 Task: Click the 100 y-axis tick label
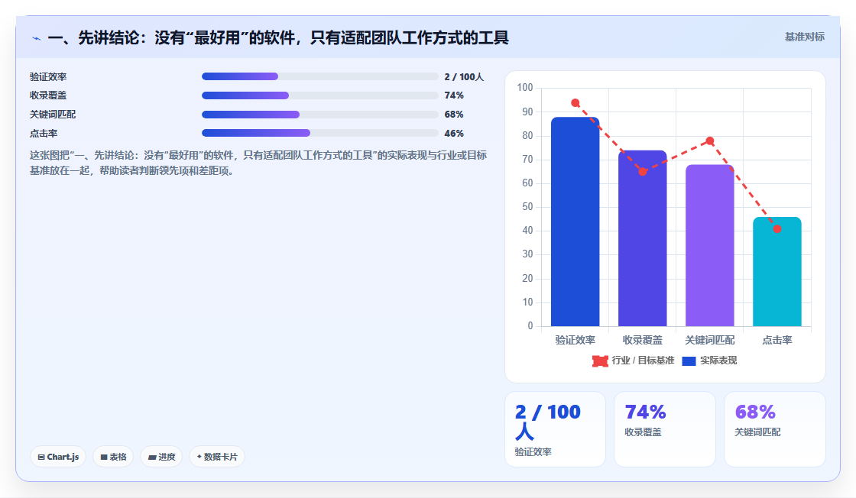[524, 87]
